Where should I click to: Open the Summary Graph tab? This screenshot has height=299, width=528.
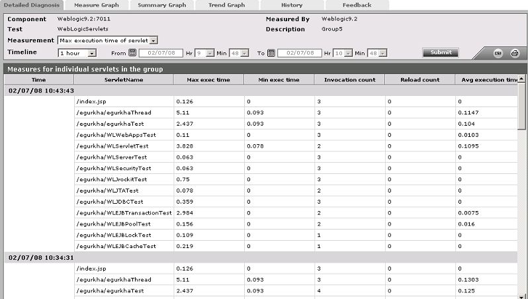(x=162, y=5)
